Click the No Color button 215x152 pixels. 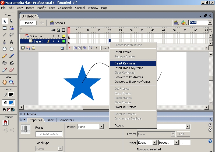[9, 110]
